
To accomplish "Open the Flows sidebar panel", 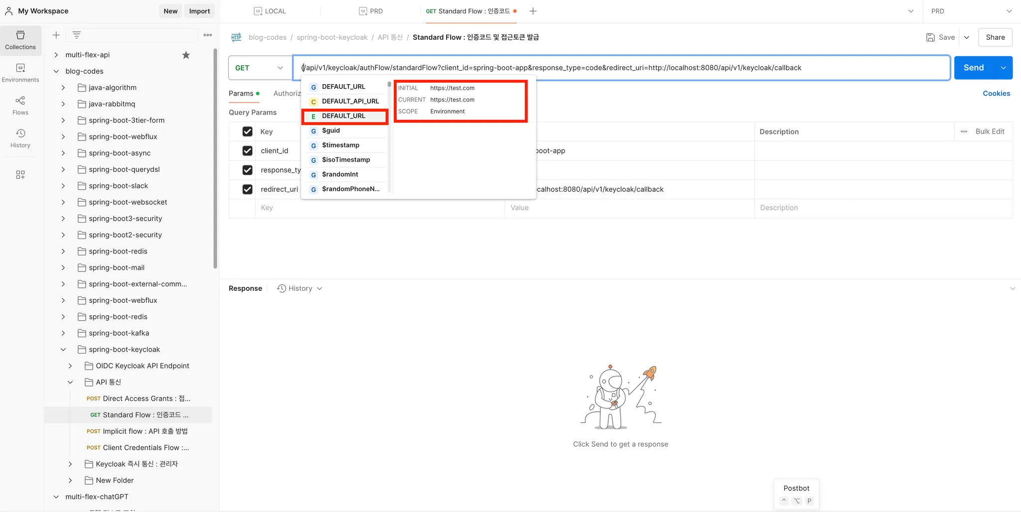I will tap(20, 106).
